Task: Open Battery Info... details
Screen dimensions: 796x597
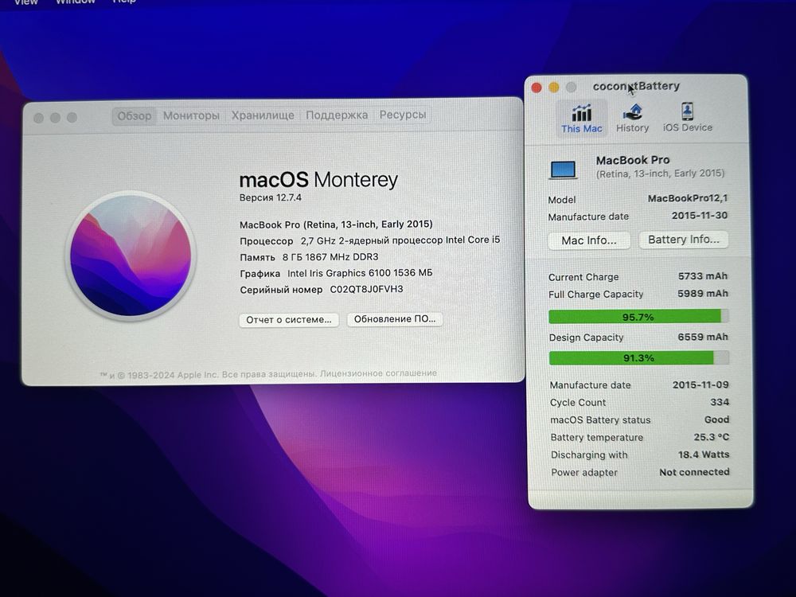Action: 683,239
